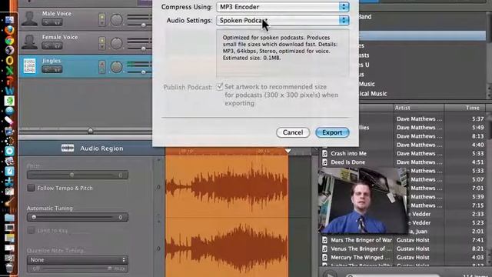Select the Deed Is Done song row

403,162
